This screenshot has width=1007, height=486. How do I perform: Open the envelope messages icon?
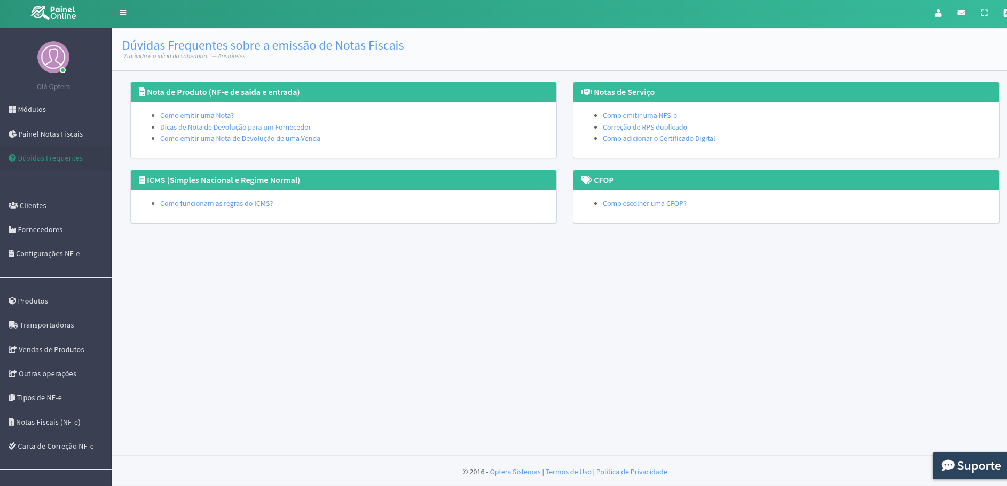961,13
